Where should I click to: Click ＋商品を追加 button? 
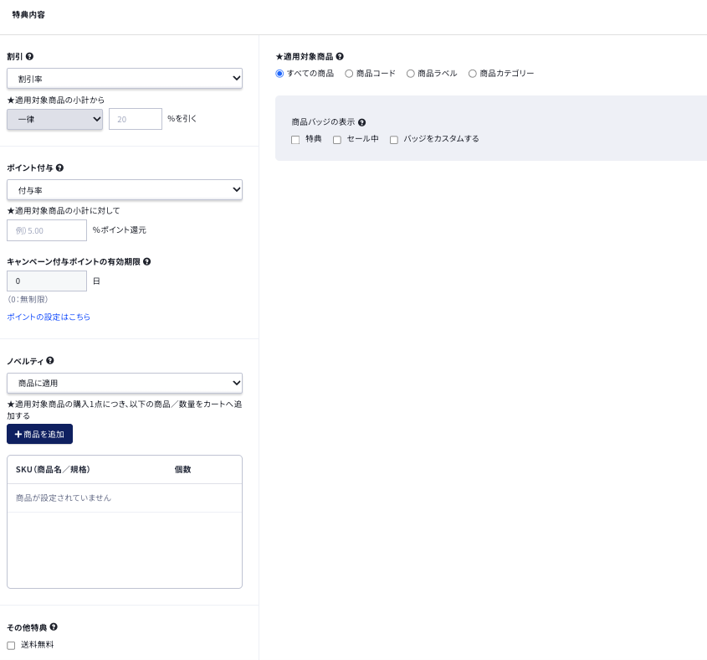pyautogui.click(x=39, y=434)
